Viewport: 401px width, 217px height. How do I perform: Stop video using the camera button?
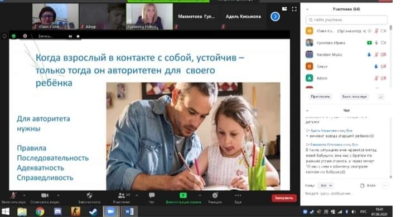click(45, 198)
